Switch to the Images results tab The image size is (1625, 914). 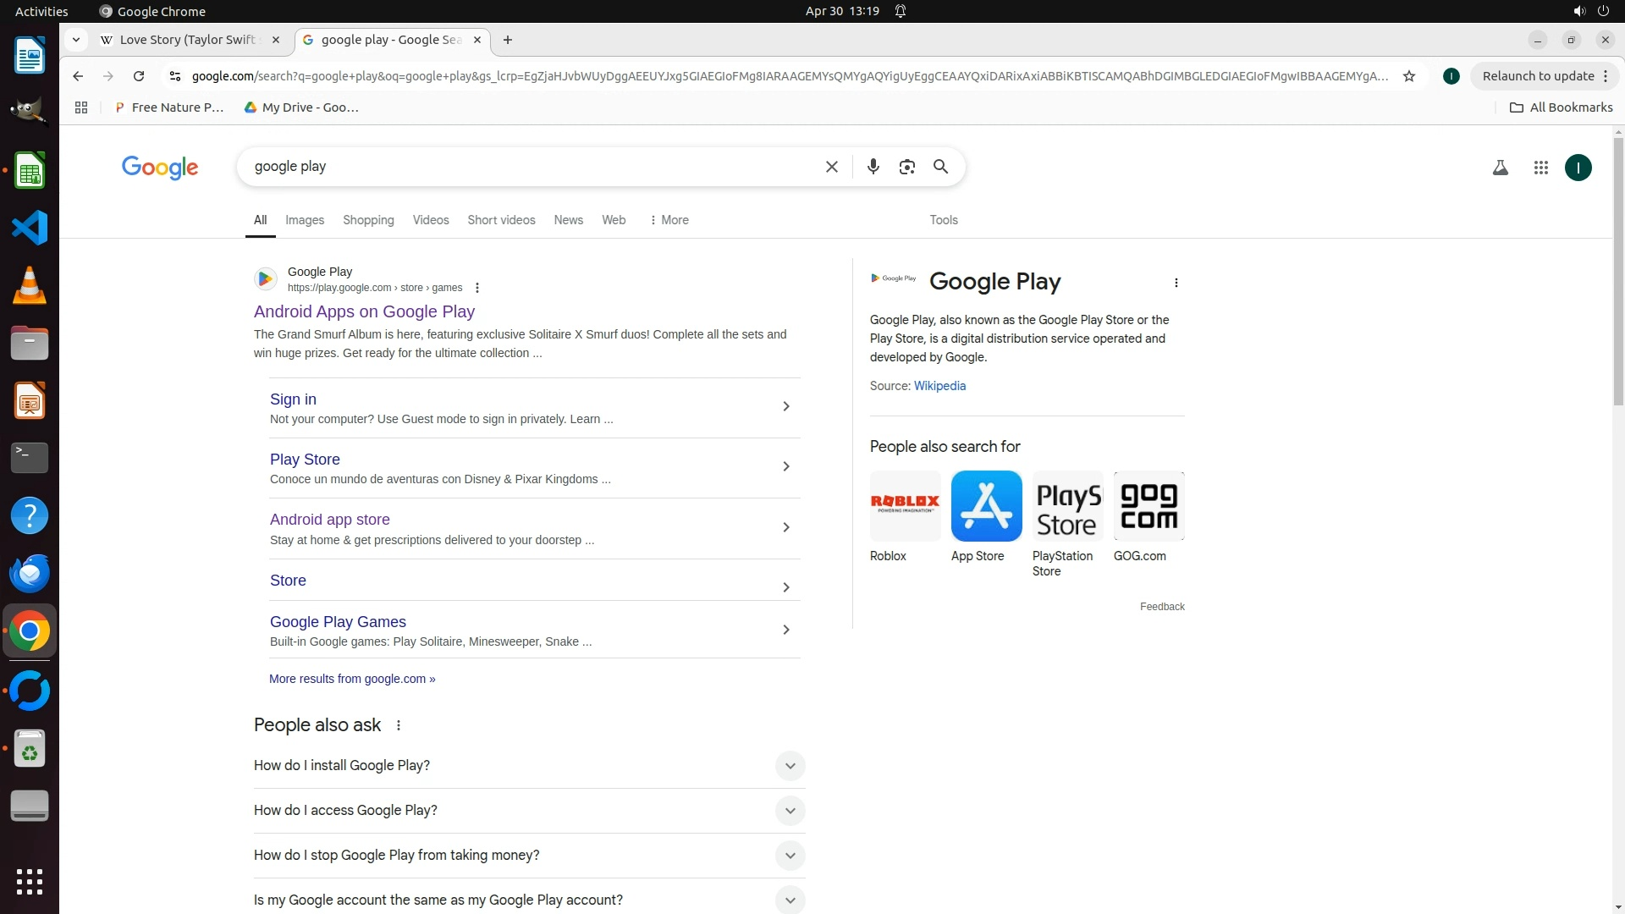pyautogui.click(x=305, y=220)
